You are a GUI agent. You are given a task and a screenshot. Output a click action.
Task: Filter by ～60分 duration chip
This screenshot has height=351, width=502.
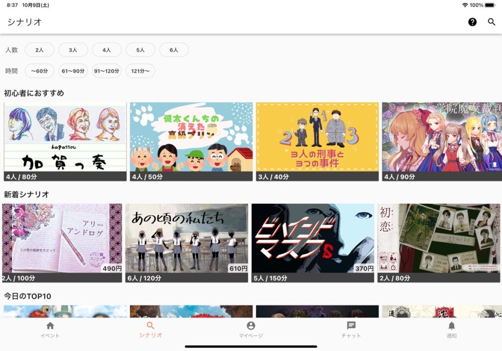[40, 71]
